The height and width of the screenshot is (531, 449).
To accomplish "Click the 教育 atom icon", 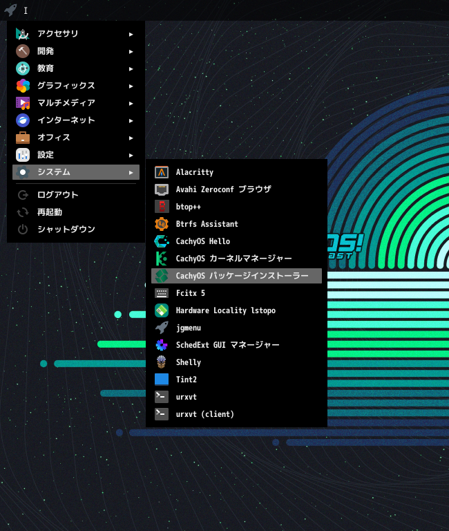I will [23, 68].
